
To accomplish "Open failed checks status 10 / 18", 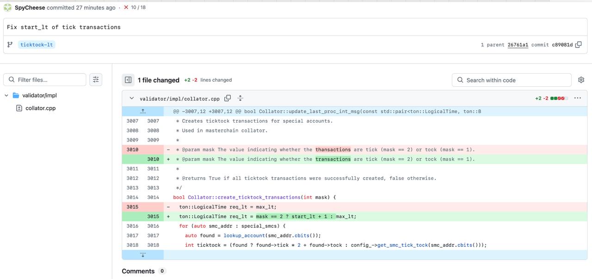I will click(x=135, y=8).
